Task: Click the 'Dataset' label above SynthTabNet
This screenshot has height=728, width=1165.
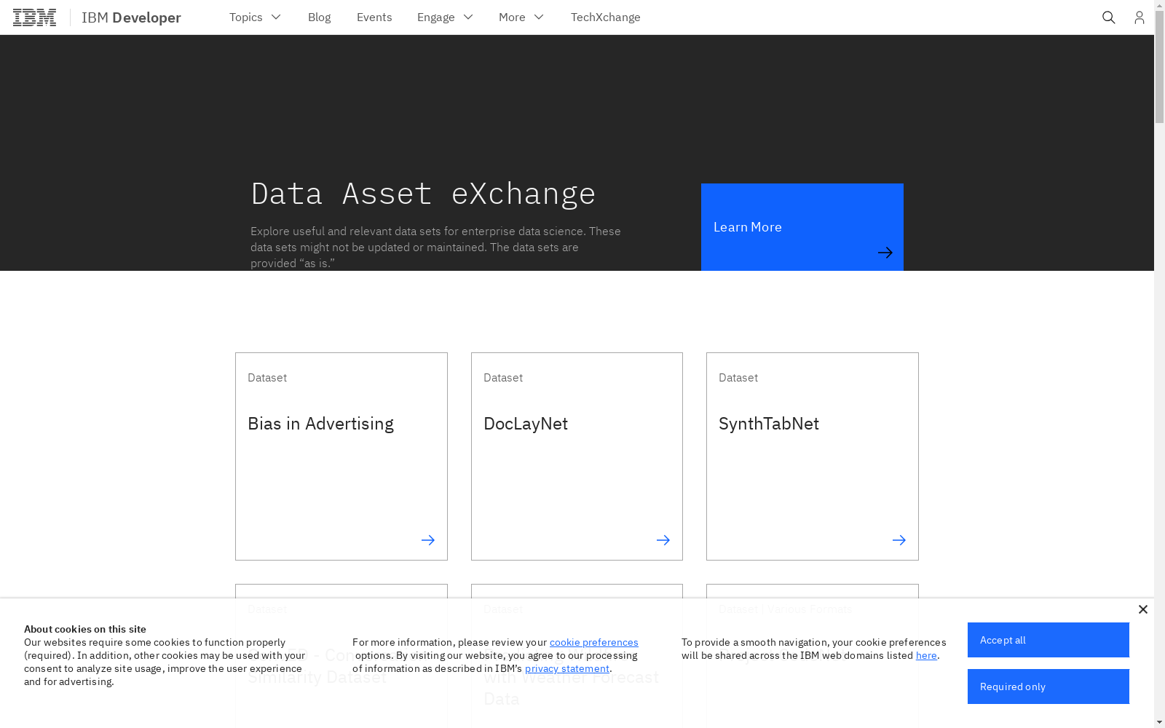Action: click(738, 378)
